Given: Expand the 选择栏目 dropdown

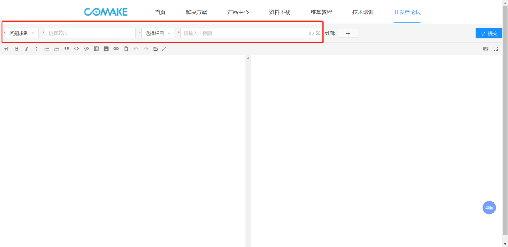Looking at the screenshot, I should point(158,33).
